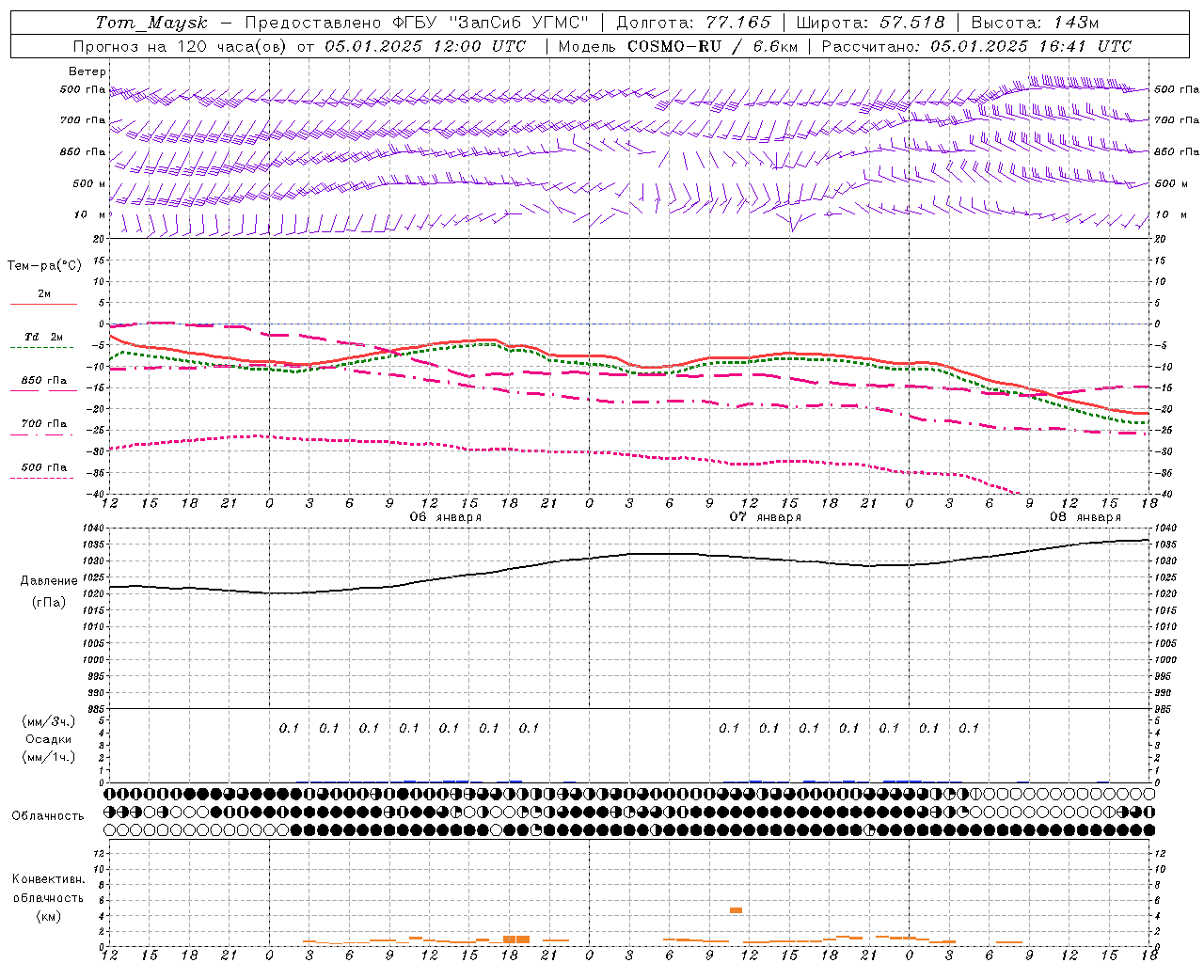Select the Модель COSMO-RU / 6.6км text
This screenshot has width=1204, height=963.
click(x=677, y=46)
